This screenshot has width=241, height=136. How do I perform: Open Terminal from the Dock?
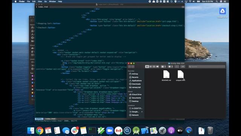(92, 131)
